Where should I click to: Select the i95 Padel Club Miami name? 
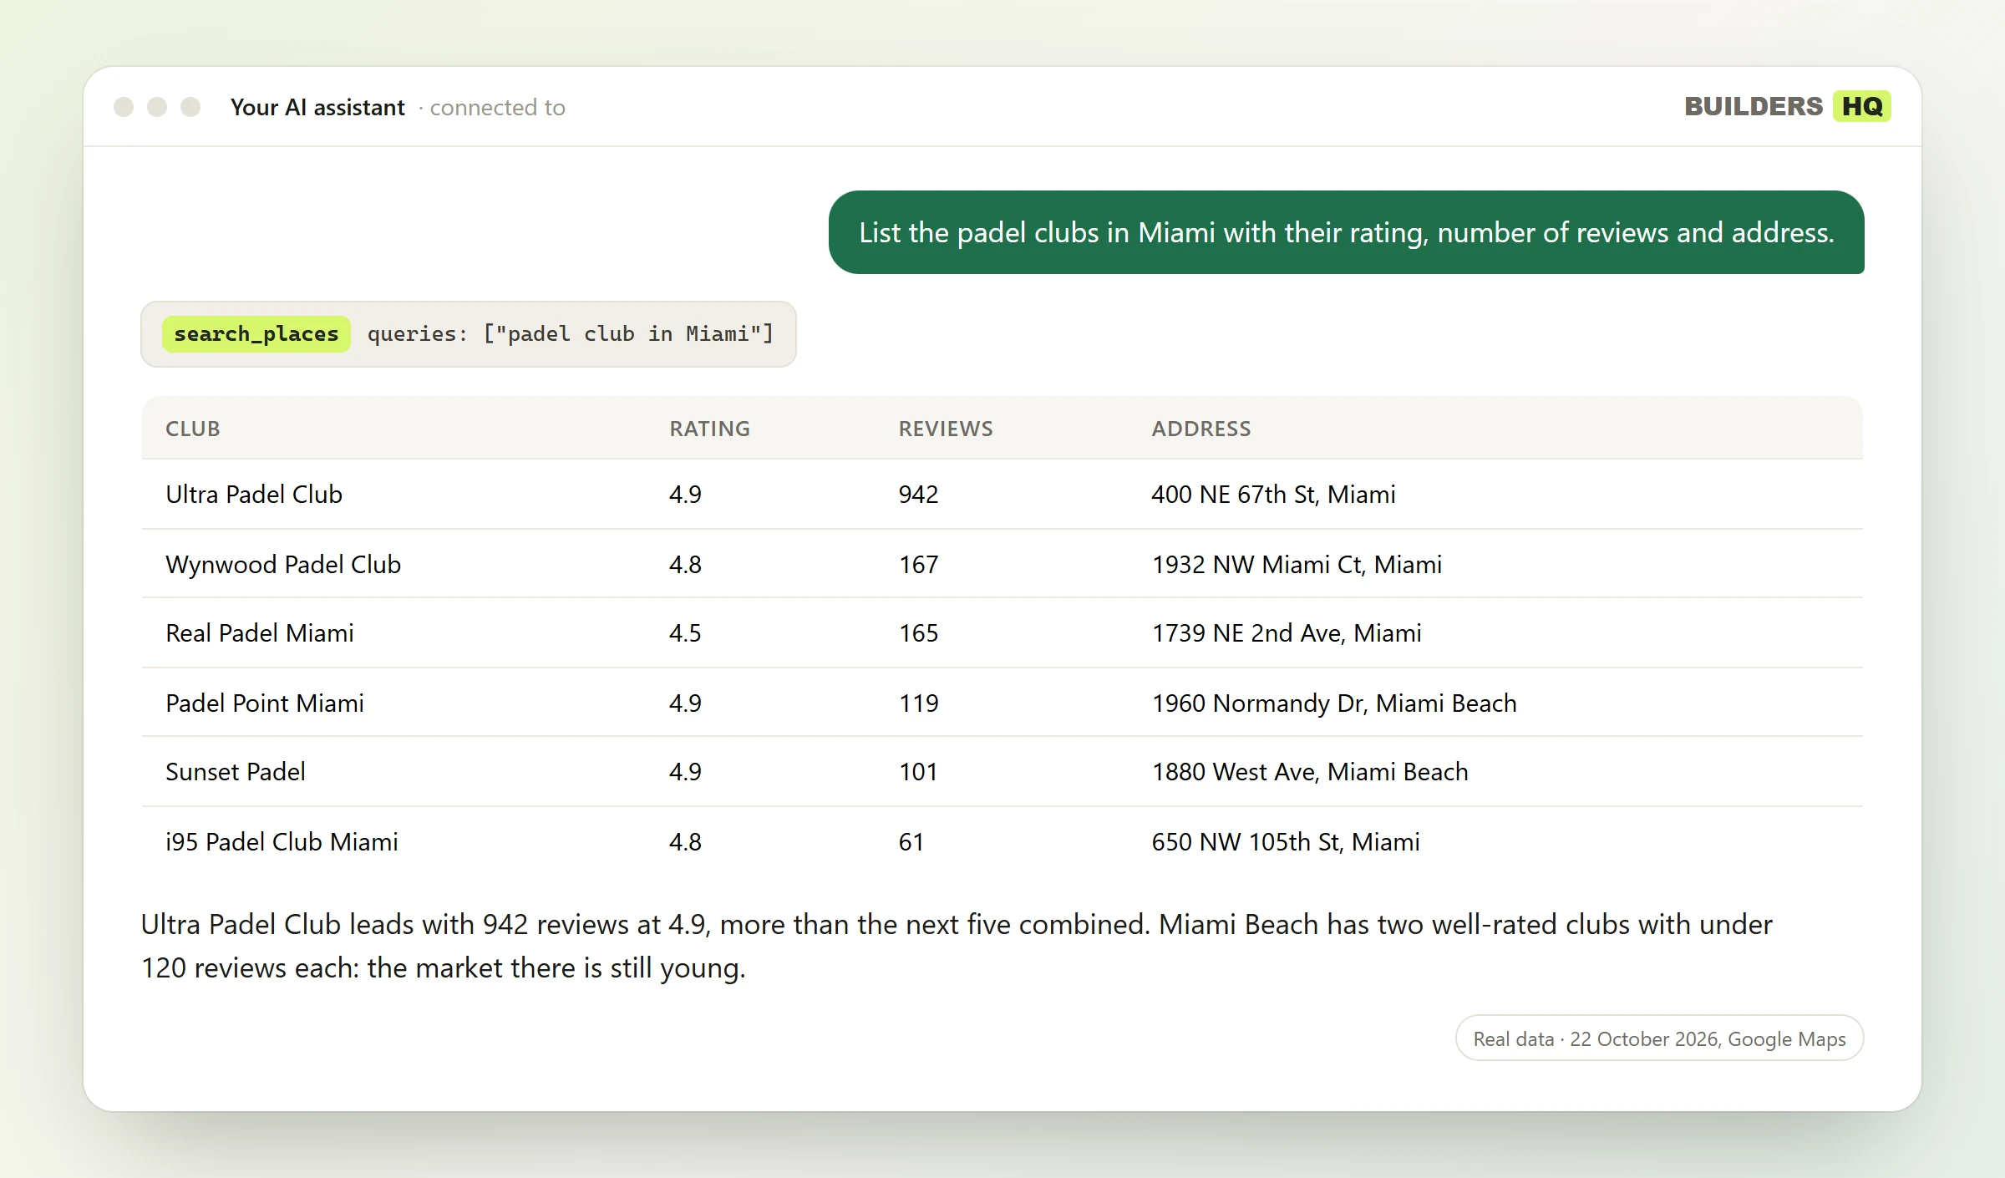point(282,842)
